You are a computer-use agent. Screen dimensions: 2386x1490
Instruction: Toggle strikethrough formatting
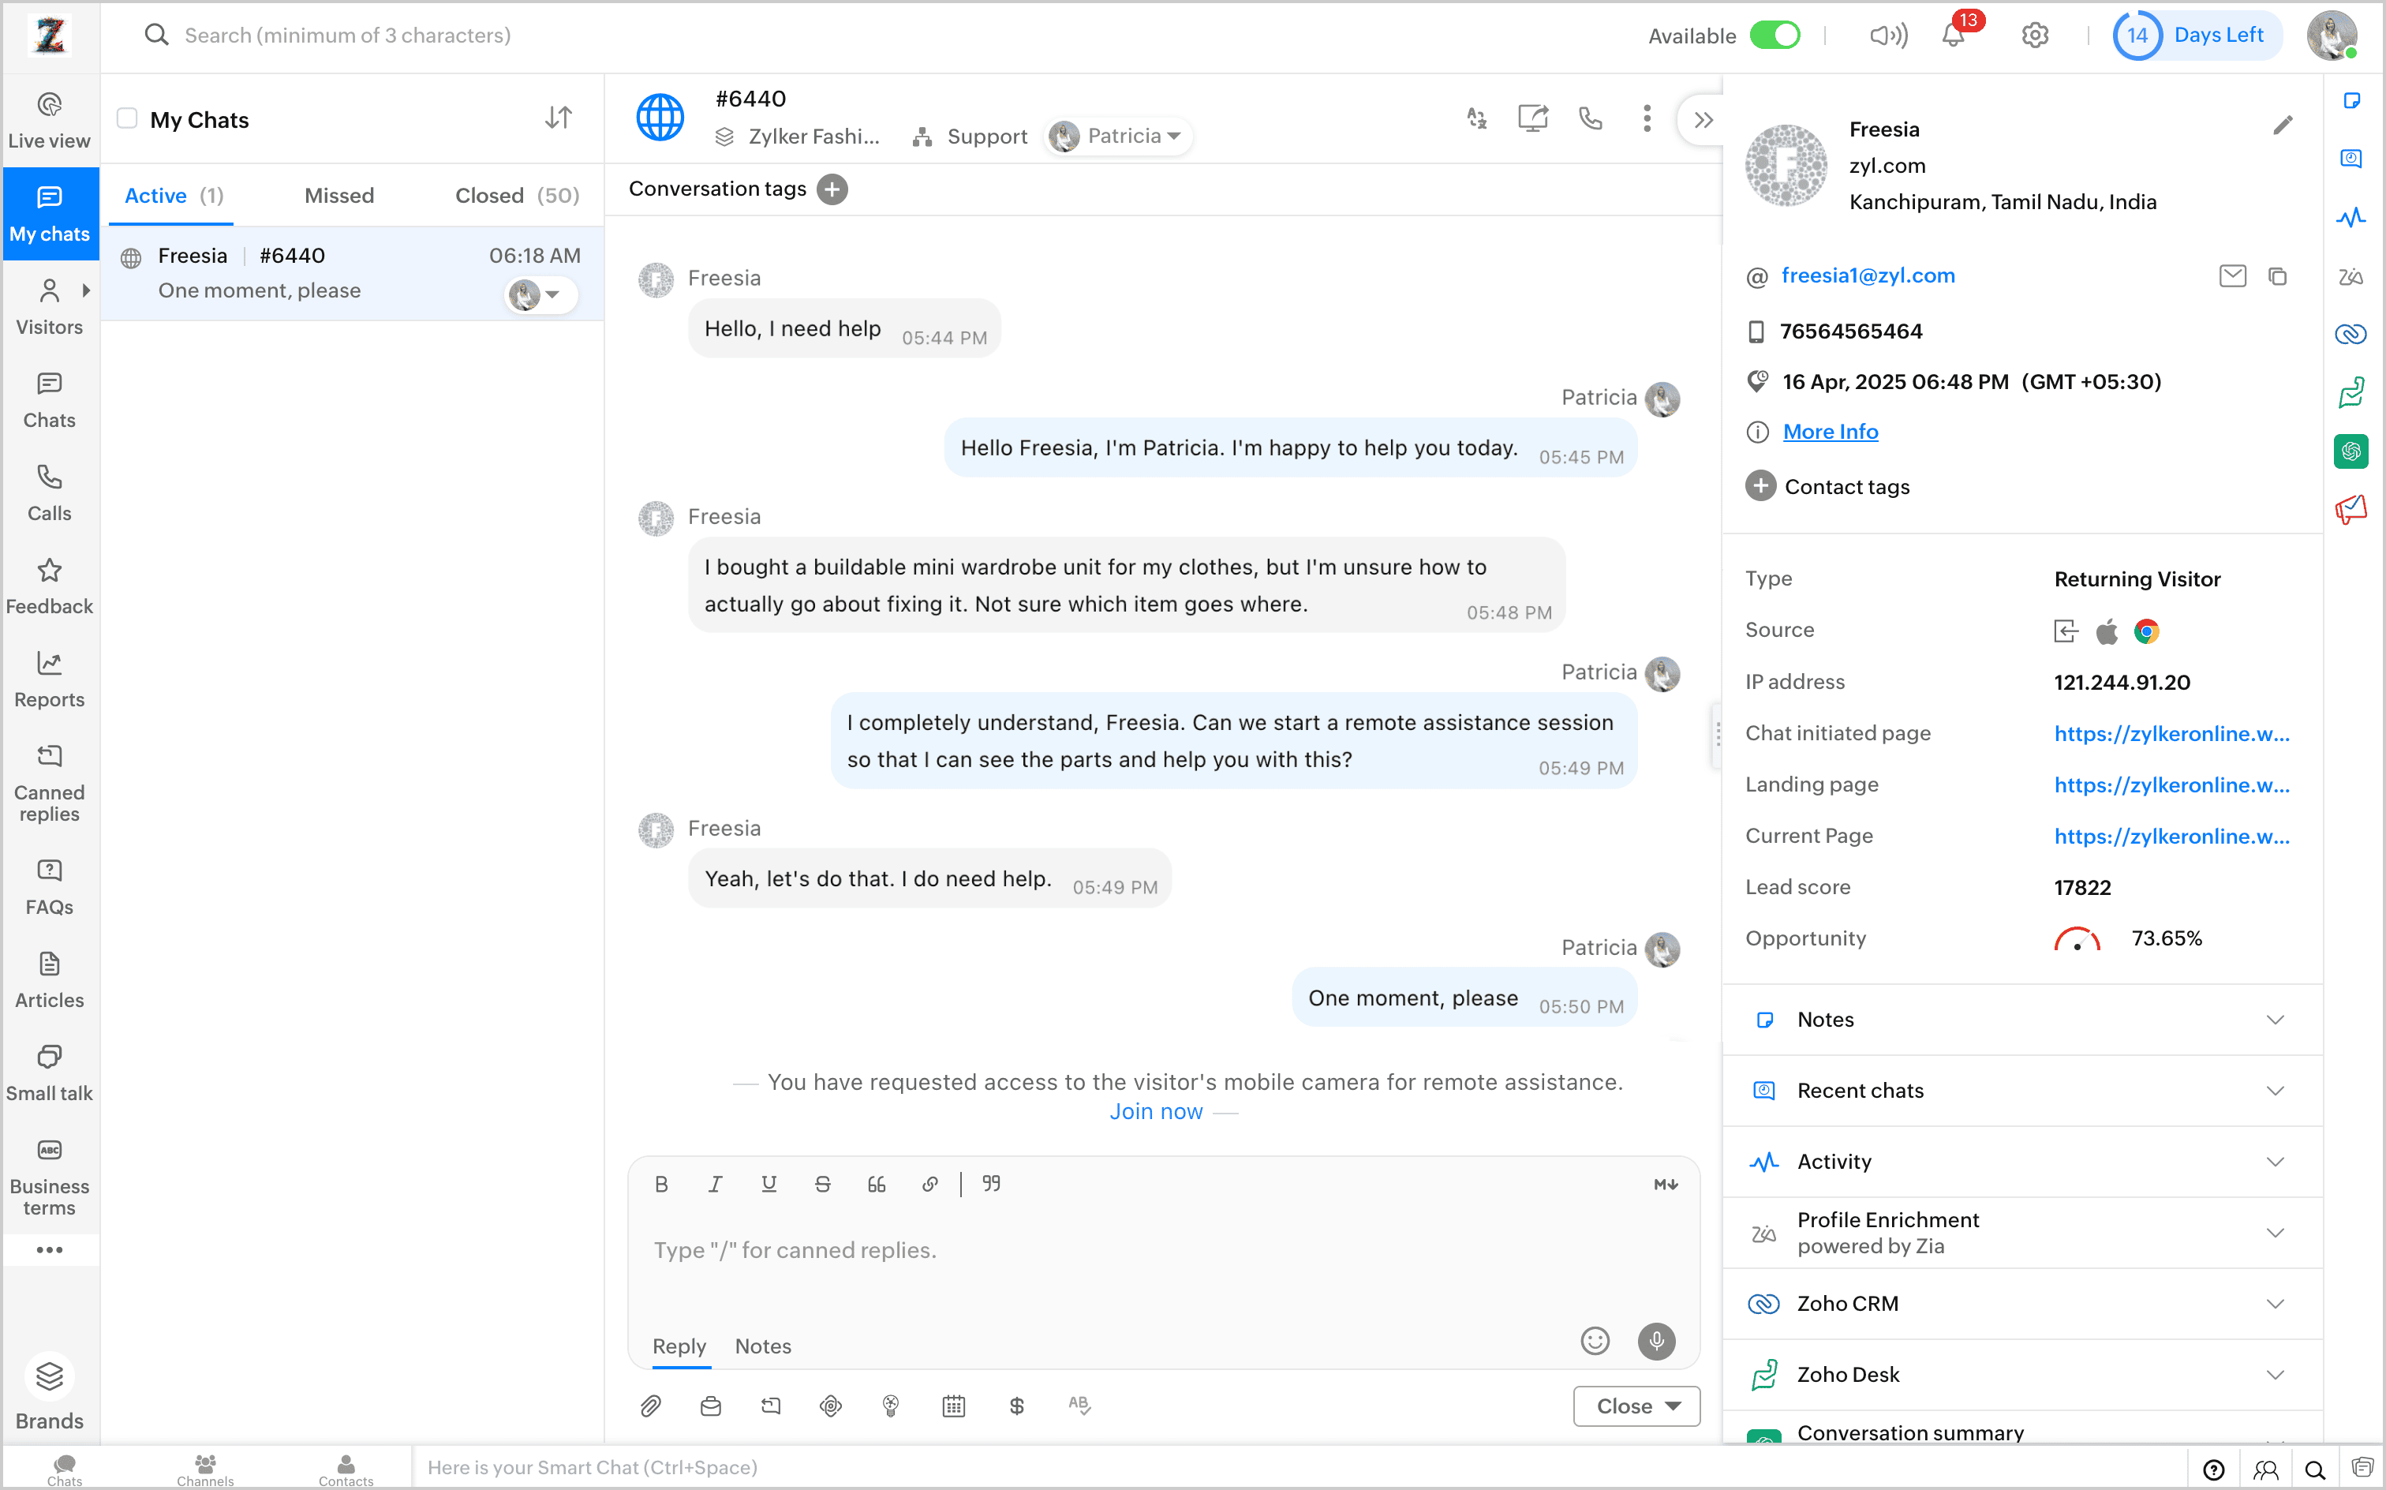(x=823, y=1185)
